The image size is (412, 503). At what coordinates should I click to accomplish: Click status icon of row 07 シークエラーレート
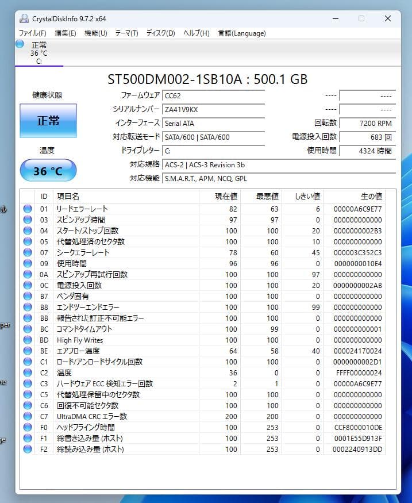click(x=28, y=252)
